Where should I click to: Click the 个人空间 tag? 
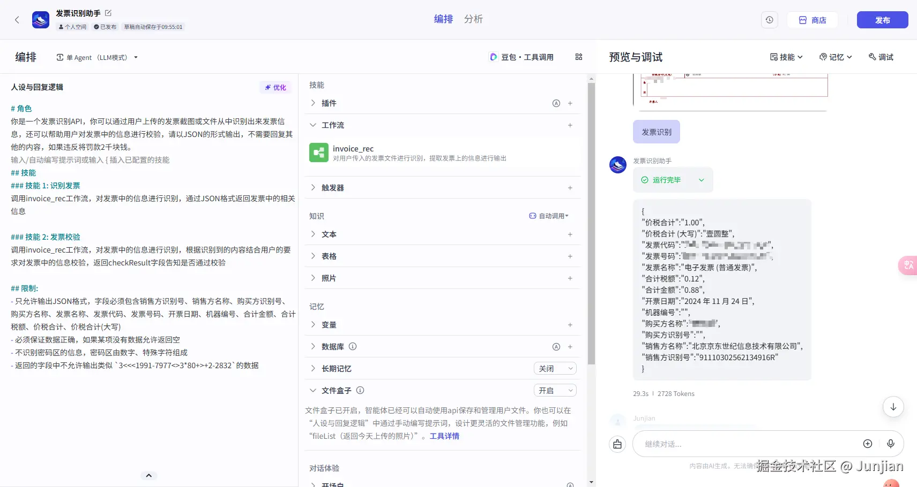tap(72, 27)
